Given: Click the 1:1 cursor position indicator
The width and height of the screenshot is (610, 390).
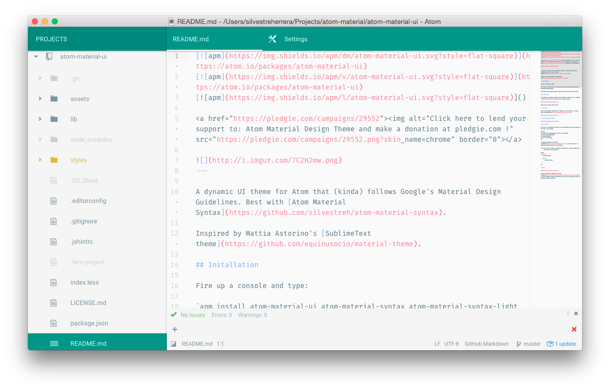Looking at the screenshot, I should (220, 344).
